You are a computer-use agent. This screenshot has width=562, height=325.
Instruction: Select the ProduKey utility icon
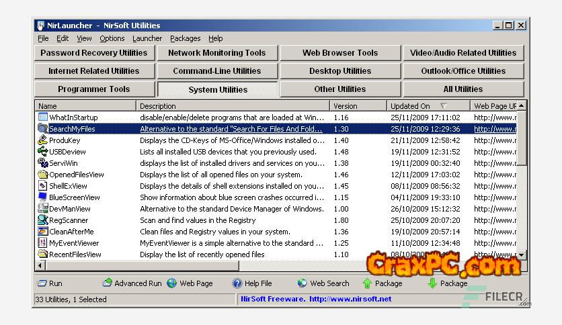tap(43, 140)
